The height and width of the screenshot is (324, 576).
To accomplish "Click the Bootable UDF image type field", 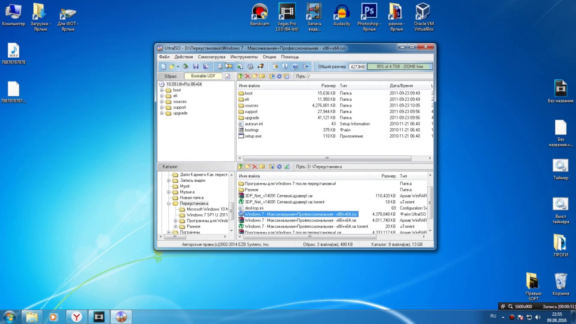I will pos(203,76).
